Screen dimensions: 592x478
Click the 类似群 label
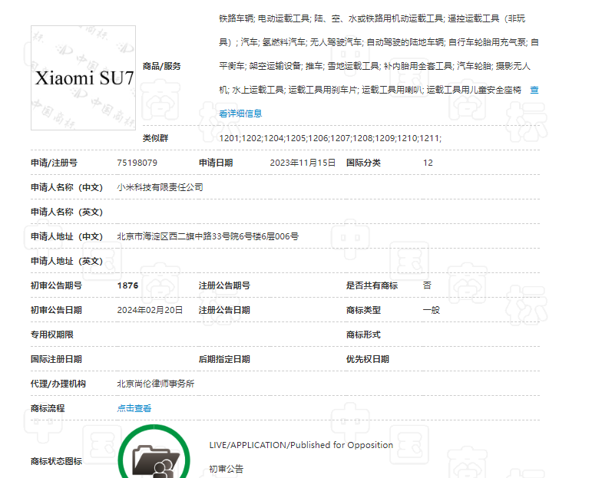tap(156, 138)
